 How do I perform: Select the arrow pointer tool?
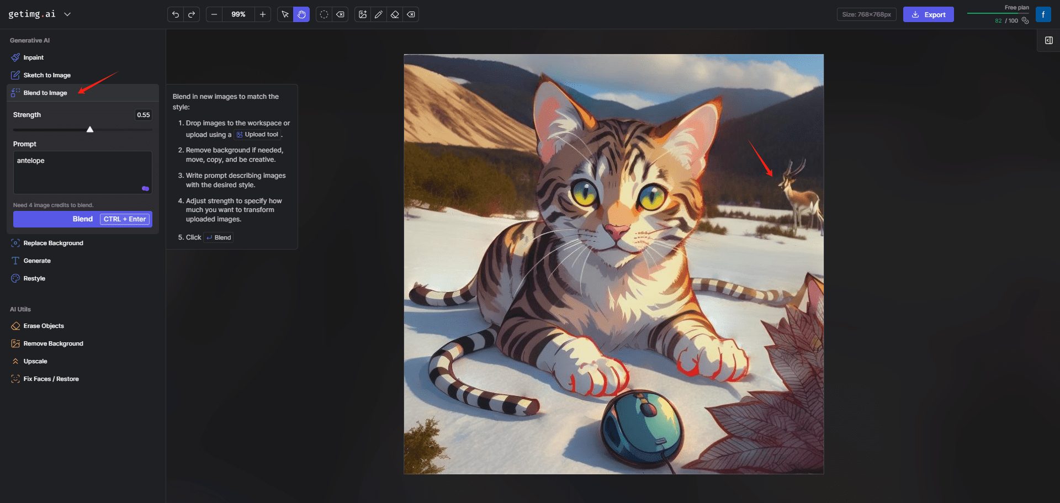coord(285,14)
